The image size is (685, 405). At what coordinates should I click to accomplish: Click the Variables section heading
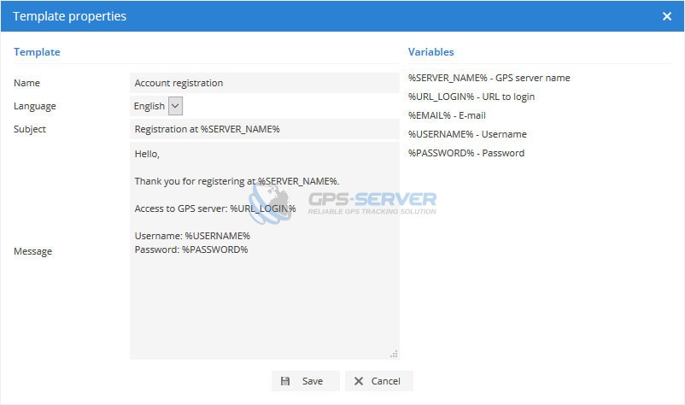(x=430, y=52)
